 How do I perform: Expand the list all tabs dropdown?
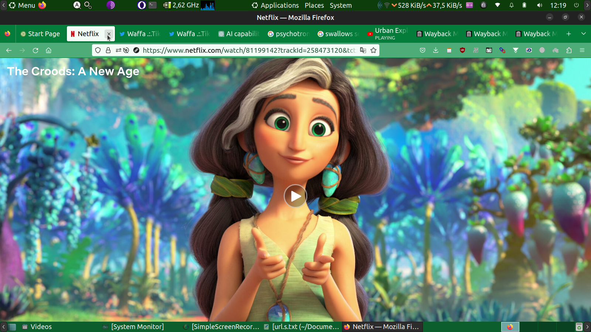[x=584, y=34]
